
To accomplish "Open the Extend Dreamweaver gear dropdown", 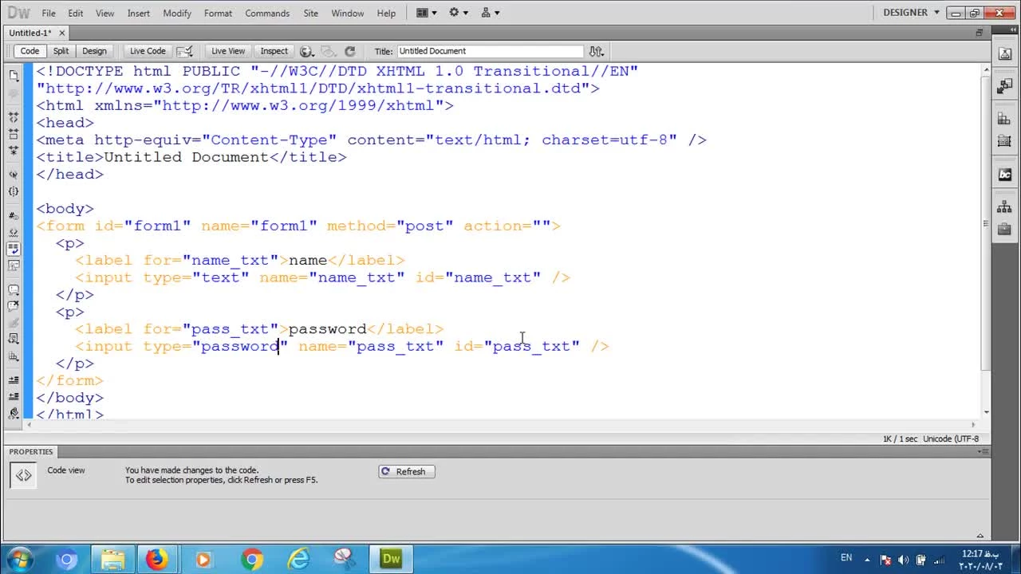I will pos(459,13).
